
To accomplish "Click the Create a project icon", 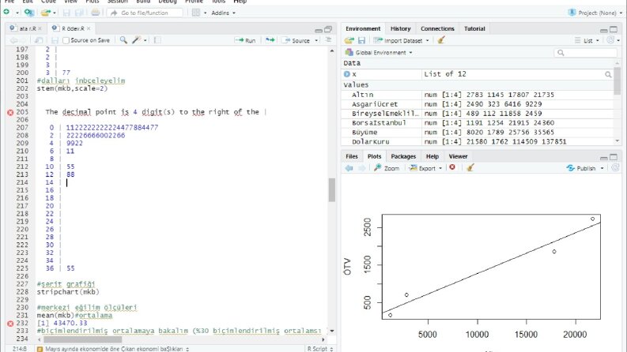I will pyautogui.click(x=28, y=13).
